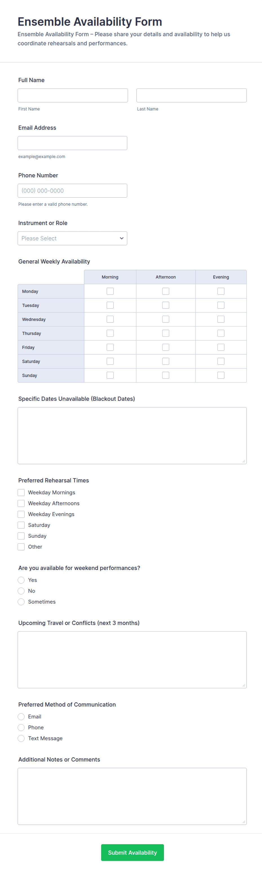This screenshot has width=262, height=875.
Task: Click the Submit Availability button
Action: (x=132, y=852)
